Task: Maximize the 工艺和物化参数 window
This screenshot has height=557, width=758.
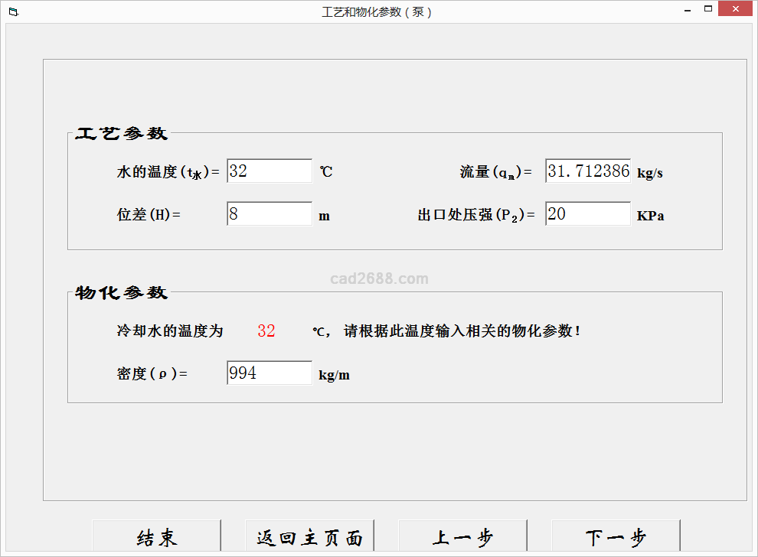Action: pyautogui.click(x=709, y=10)
